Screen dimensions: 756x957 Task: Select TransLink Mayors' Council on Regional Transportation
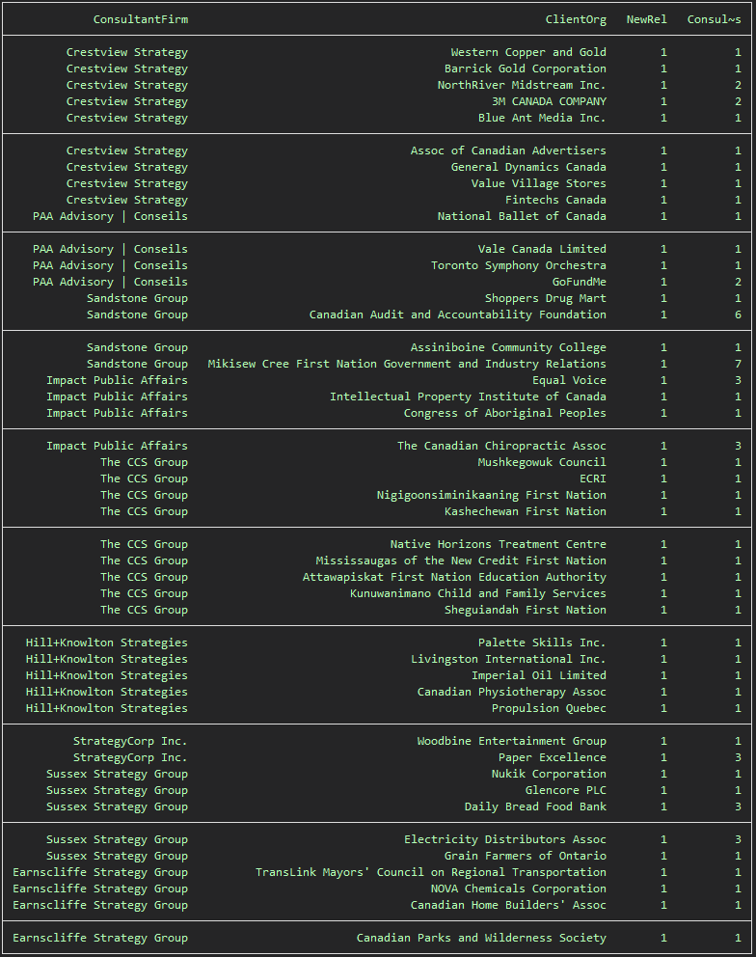[x=431, y=873]
